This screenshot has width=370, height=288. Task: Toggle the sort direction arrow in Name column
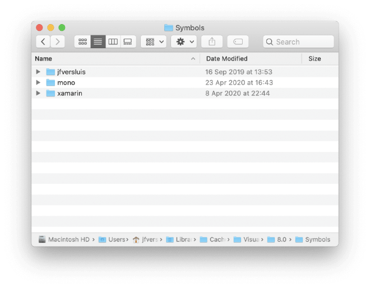[193, 59]
